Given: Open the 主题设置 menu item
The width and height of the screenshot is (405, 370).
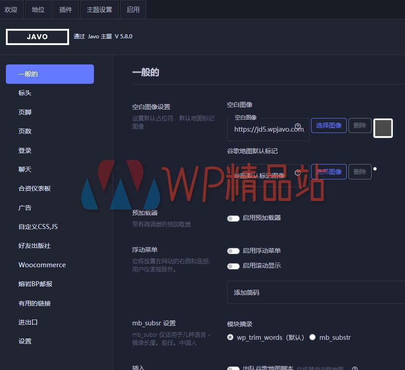Looking at the screenshot, I should (x=99, y=9).
